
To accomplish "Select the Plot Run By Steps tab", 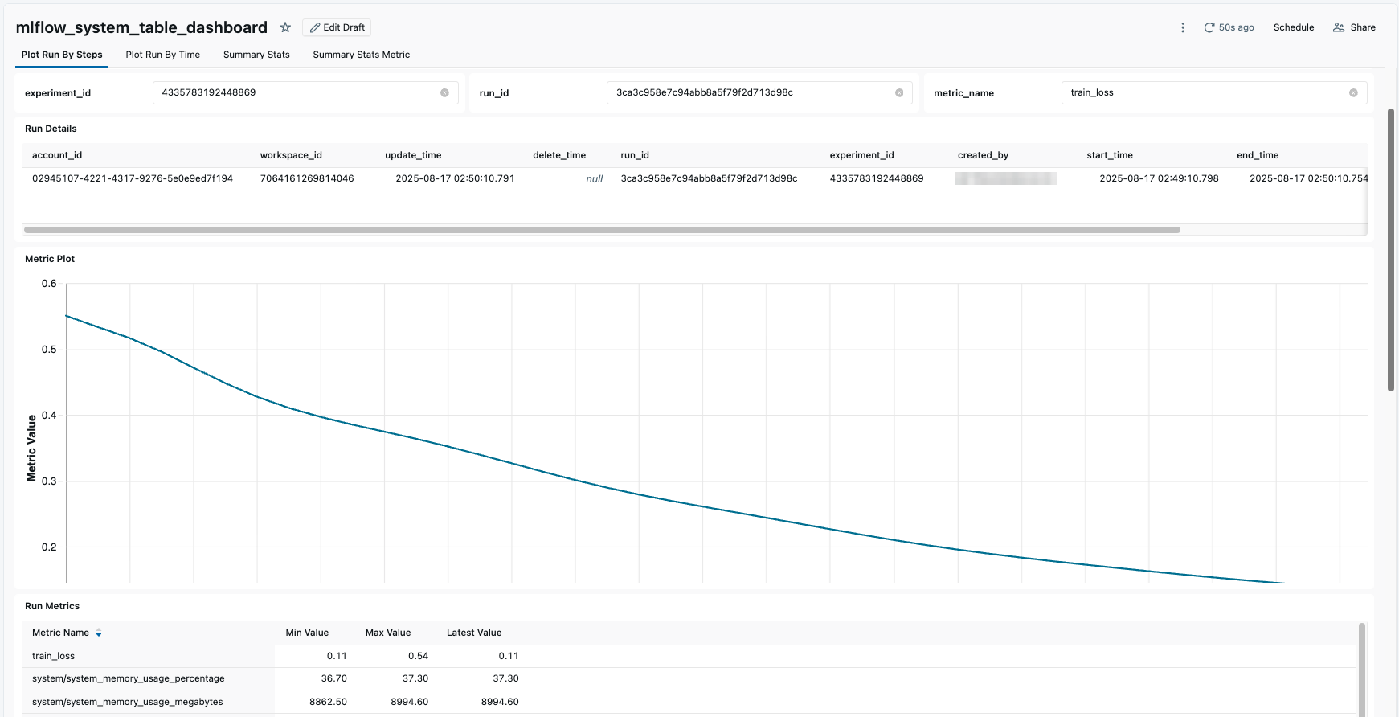I will 62,55.
